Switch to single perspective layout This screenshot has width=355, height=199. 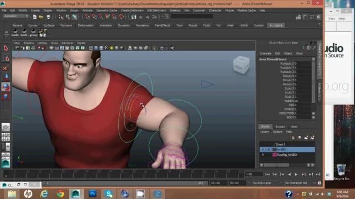6,127
